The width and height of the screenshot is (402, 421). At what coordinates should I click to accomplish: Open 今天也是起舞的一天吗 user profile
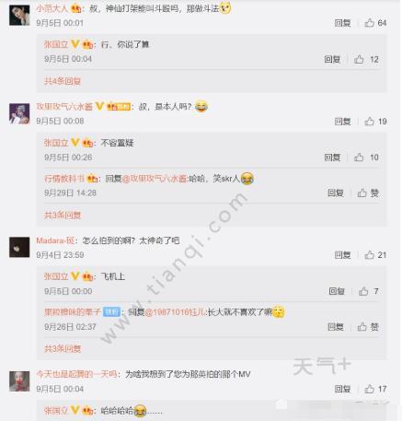(x=76, y=374)
